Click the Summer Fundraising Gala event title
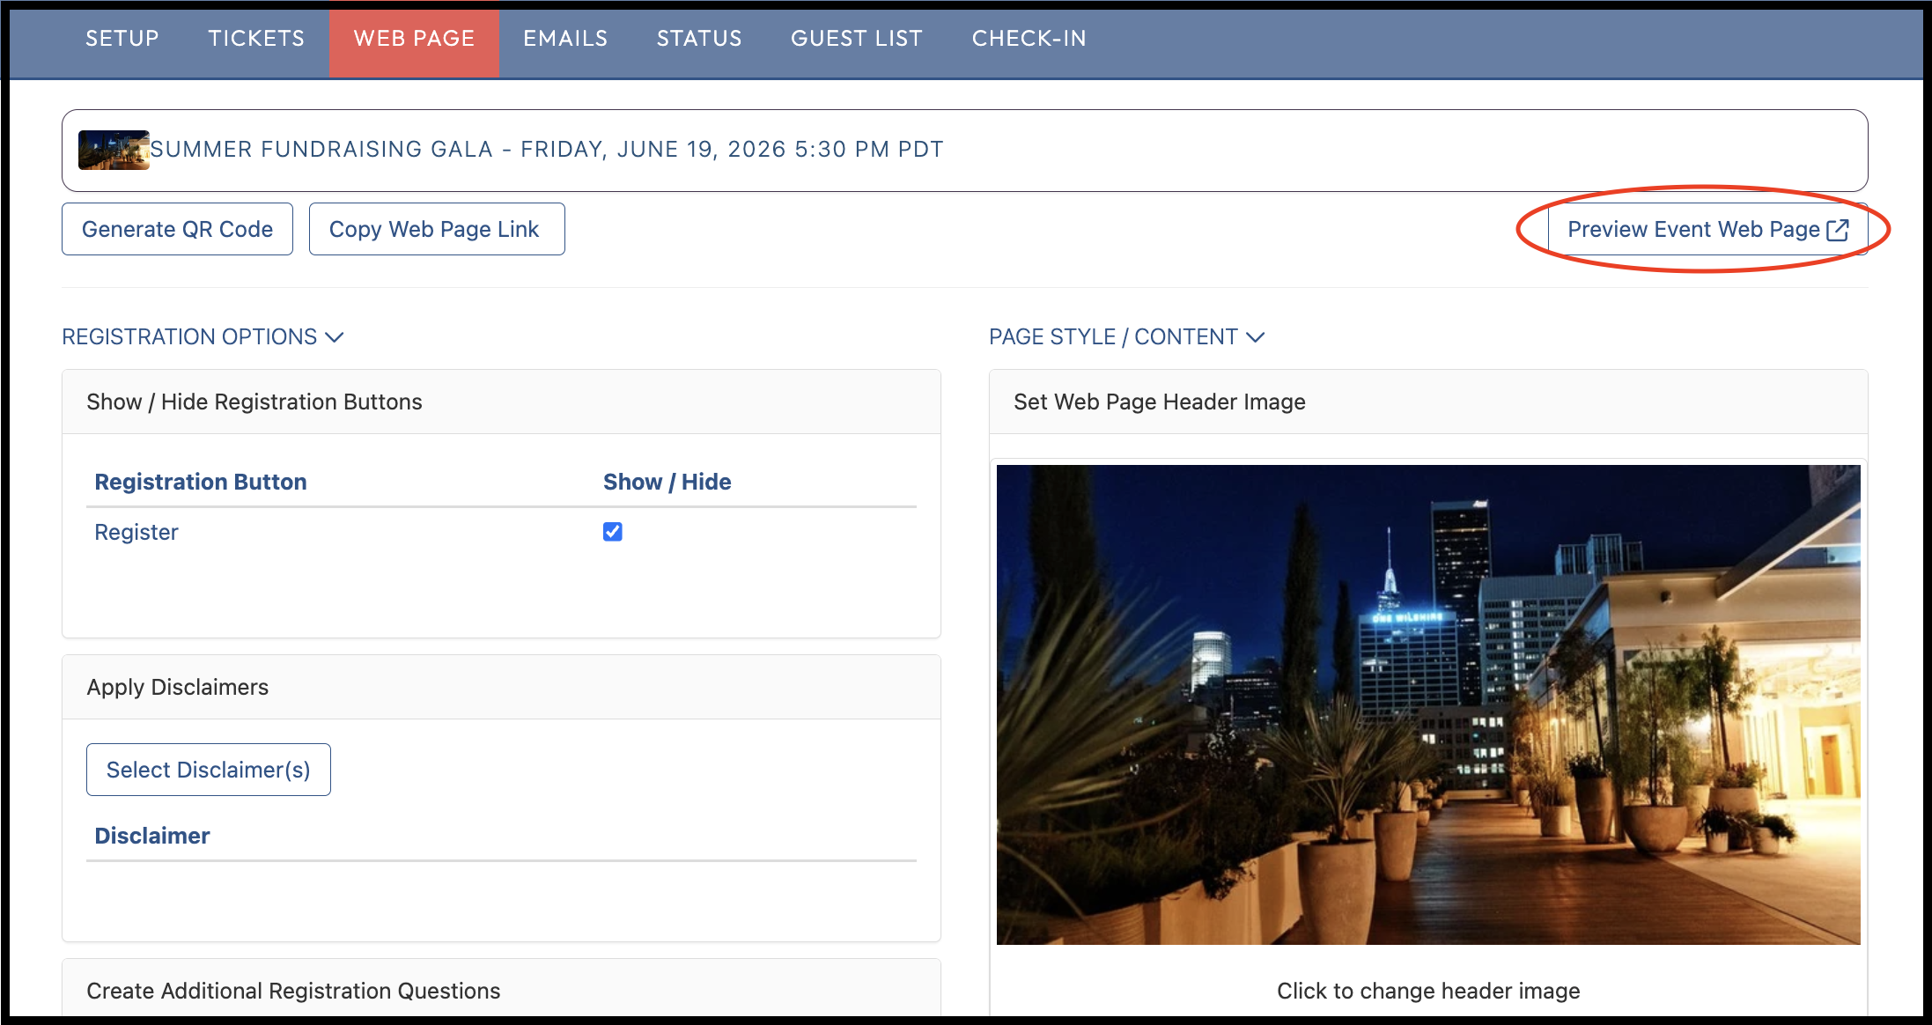 point(546,150)
